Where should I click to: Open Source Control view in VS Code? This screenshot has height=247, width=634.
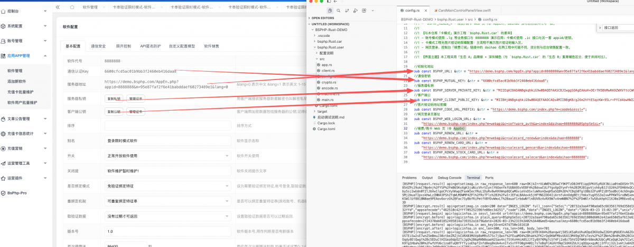pyautogui.click(x=348, y=10)
